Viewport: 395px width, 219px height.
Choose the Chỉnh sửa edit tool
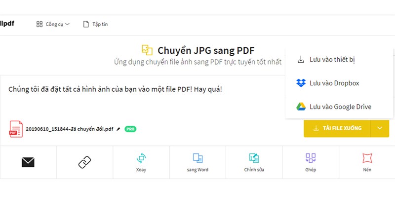(254, 158)
